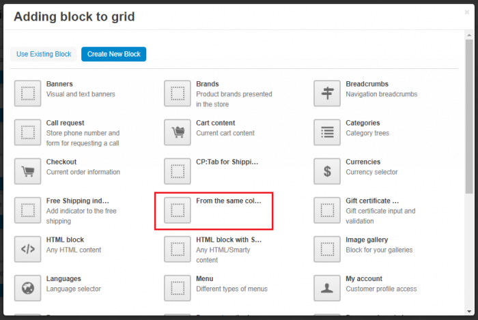Select the Checkout cart icon
The height and width of the screenshot is (320, 478).
[28, 171]
